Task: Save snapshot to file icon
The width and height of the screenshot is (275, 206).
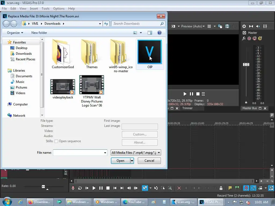Action: tap(227, 26)
